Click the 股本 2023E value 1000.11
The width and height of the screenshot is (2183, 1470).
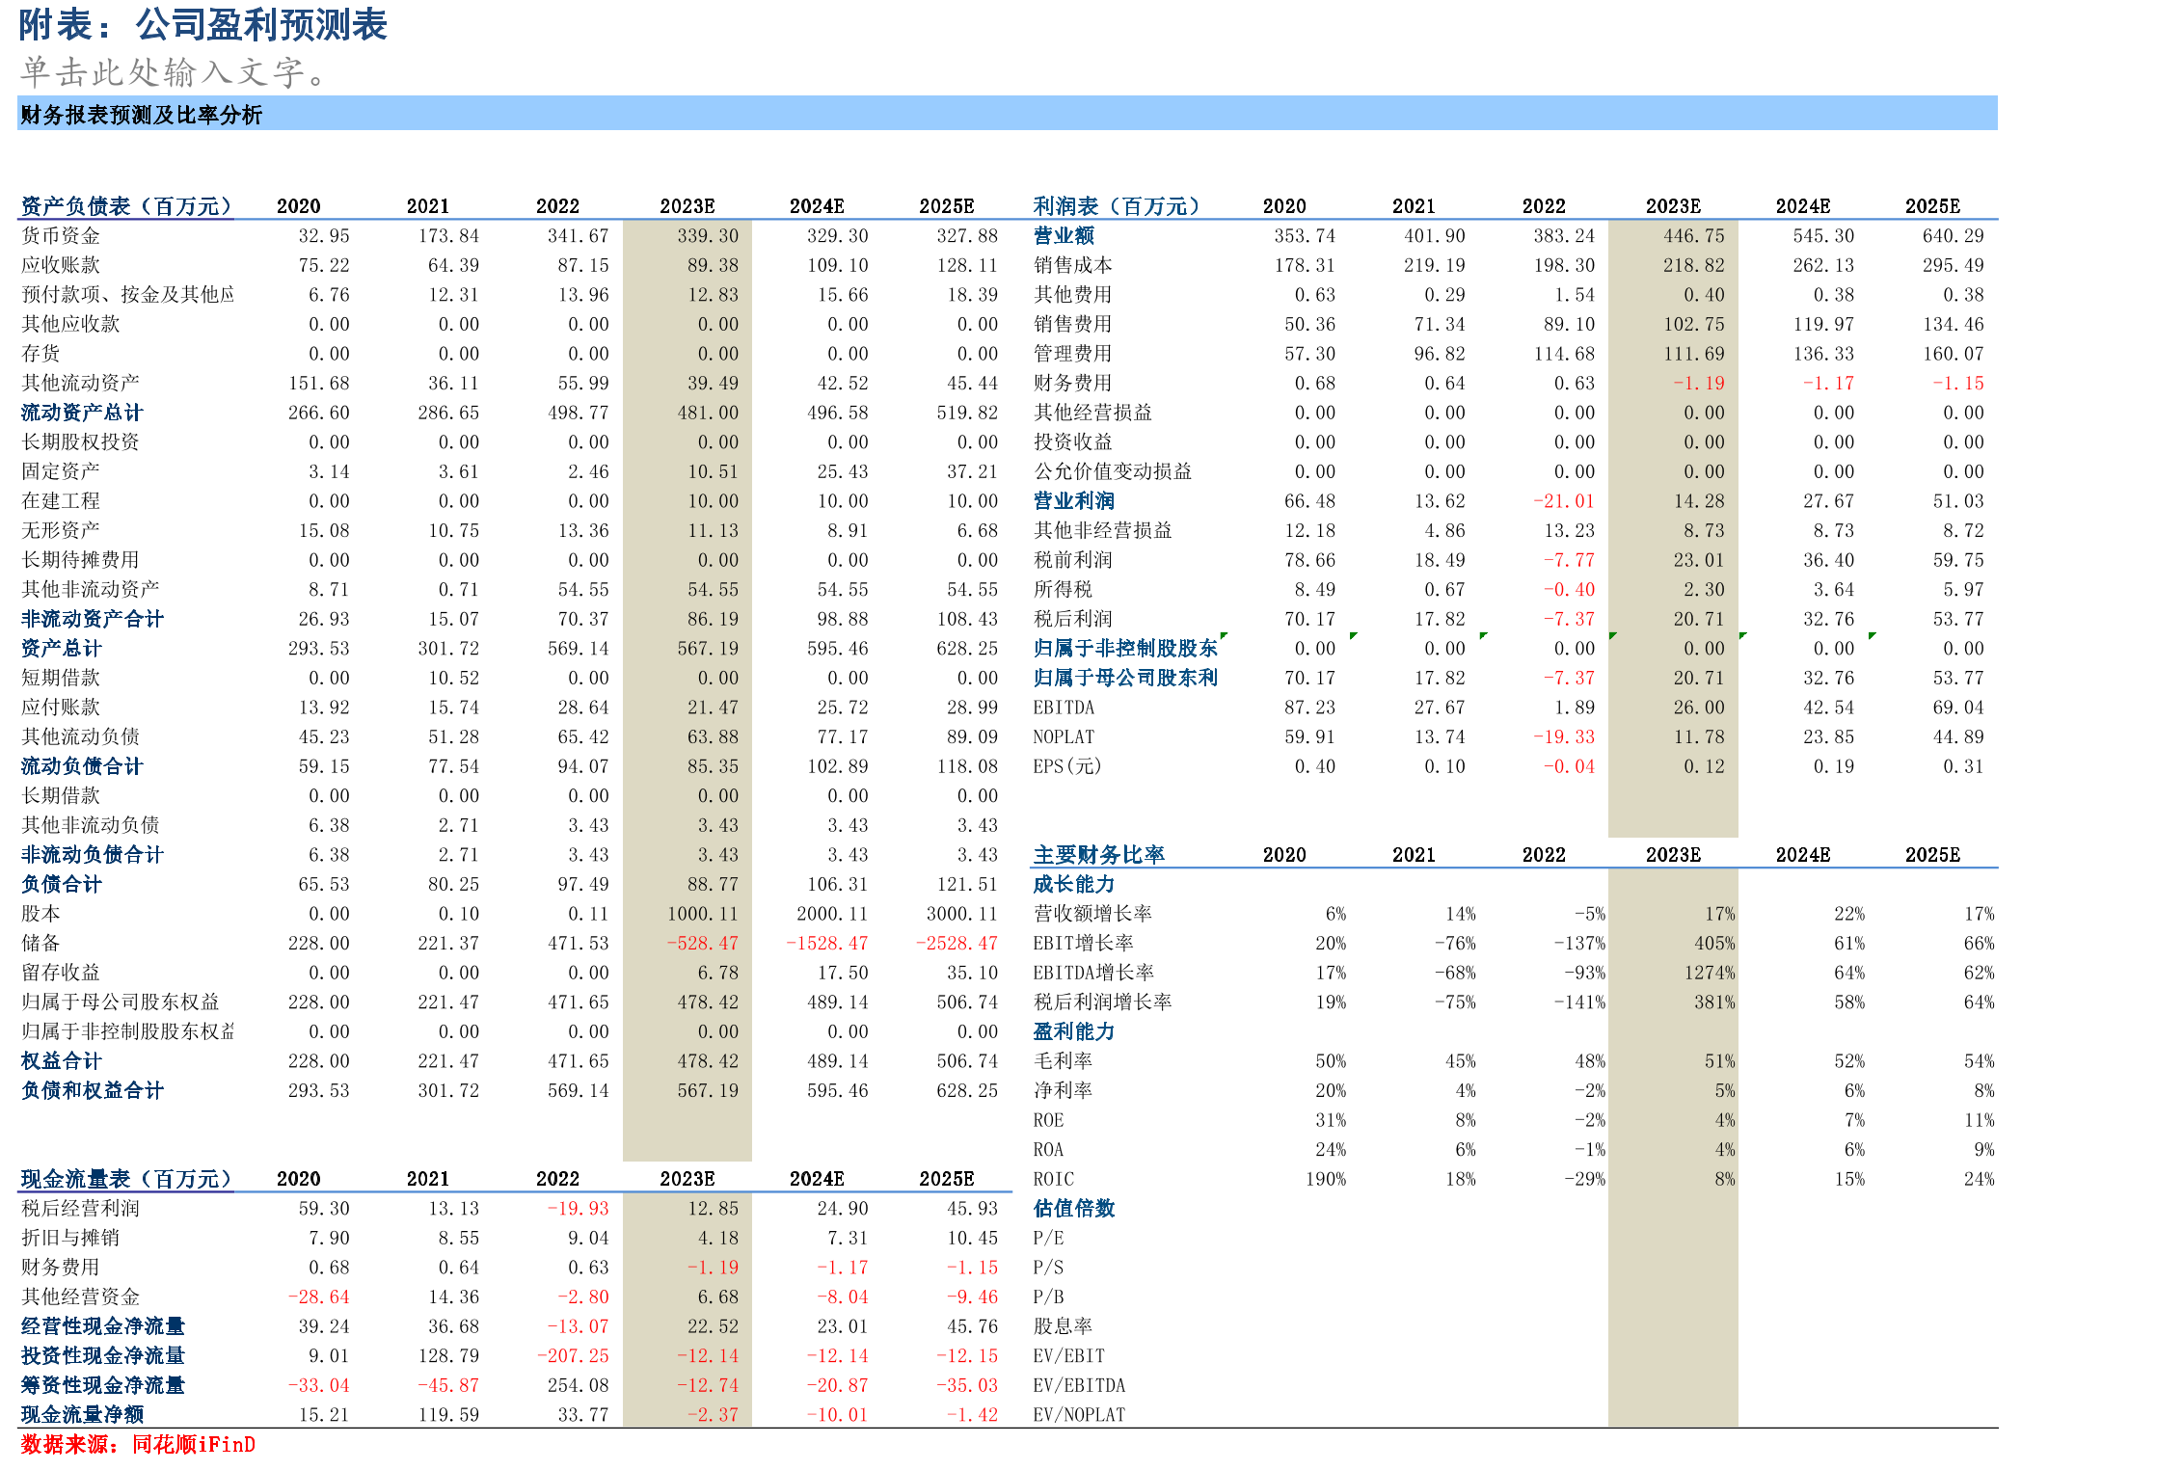pos(703,914)
